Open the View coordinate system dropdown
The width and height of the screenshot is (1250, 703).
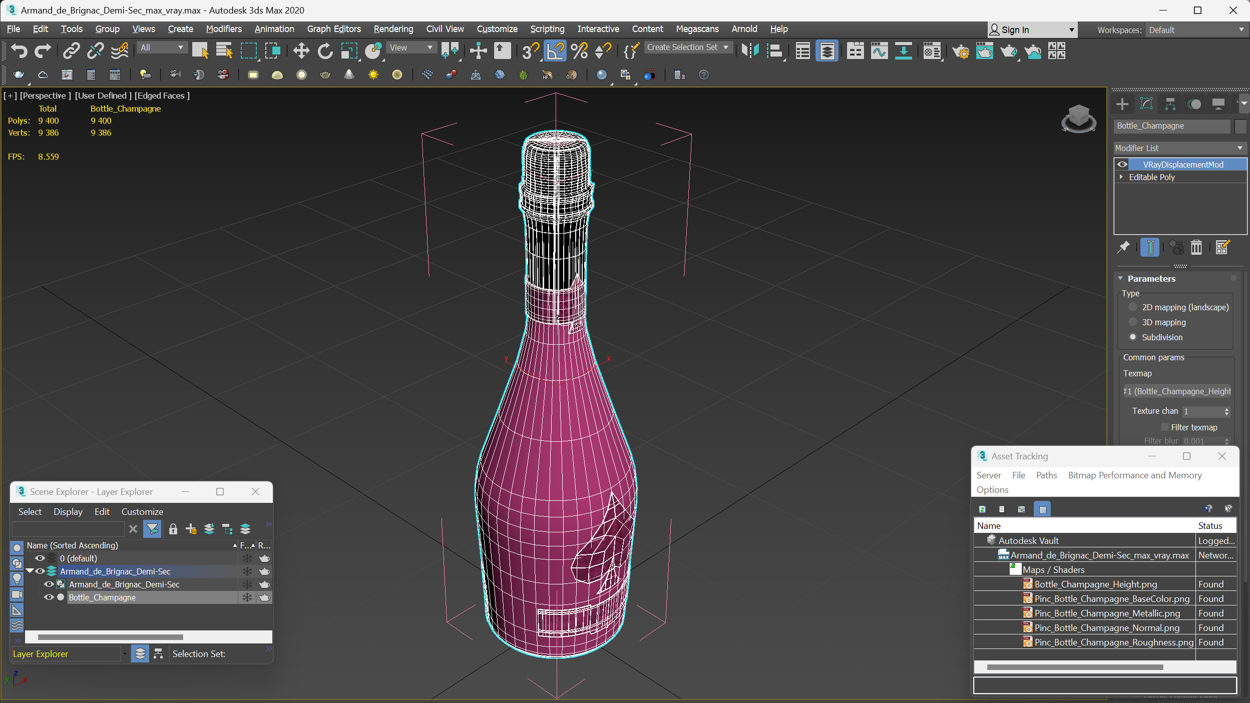coord(411,48)
